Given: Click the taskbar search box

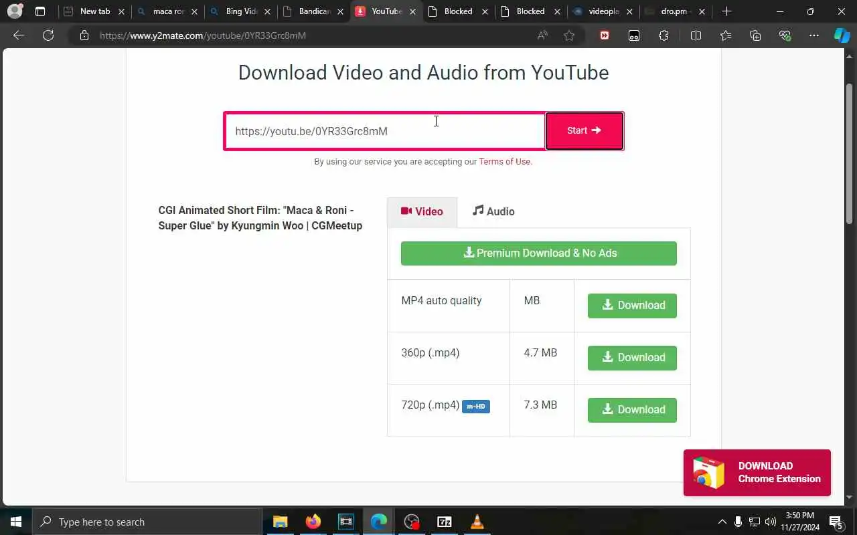Looking at the screenshot, I should (147, 522).
